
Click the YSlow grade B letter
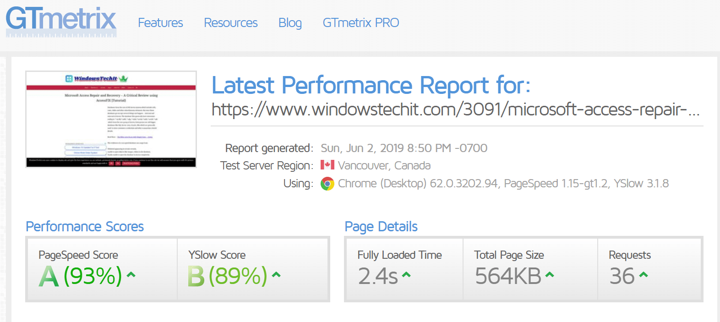[x=196, y=276]
